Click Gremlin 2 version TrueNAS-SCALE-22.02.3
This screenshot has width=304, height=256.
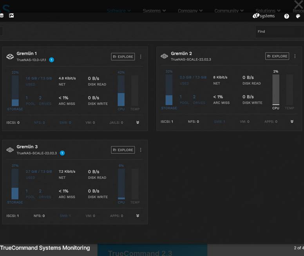[x=191, y=59]
